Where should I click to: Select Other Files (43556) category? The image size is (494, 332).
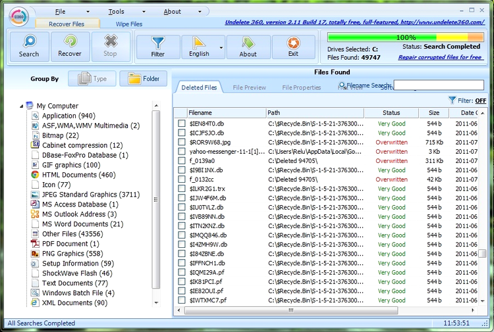pyautogui.click(x=72, y=234)
